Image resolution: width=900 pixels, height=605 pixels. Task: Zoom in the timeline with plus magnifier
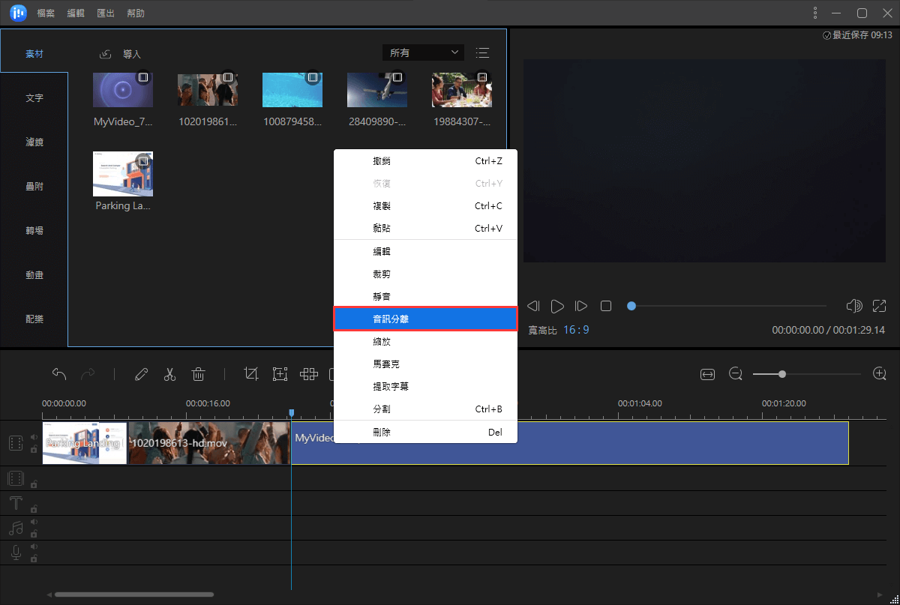pyautogui.click(x=880, y=374)
